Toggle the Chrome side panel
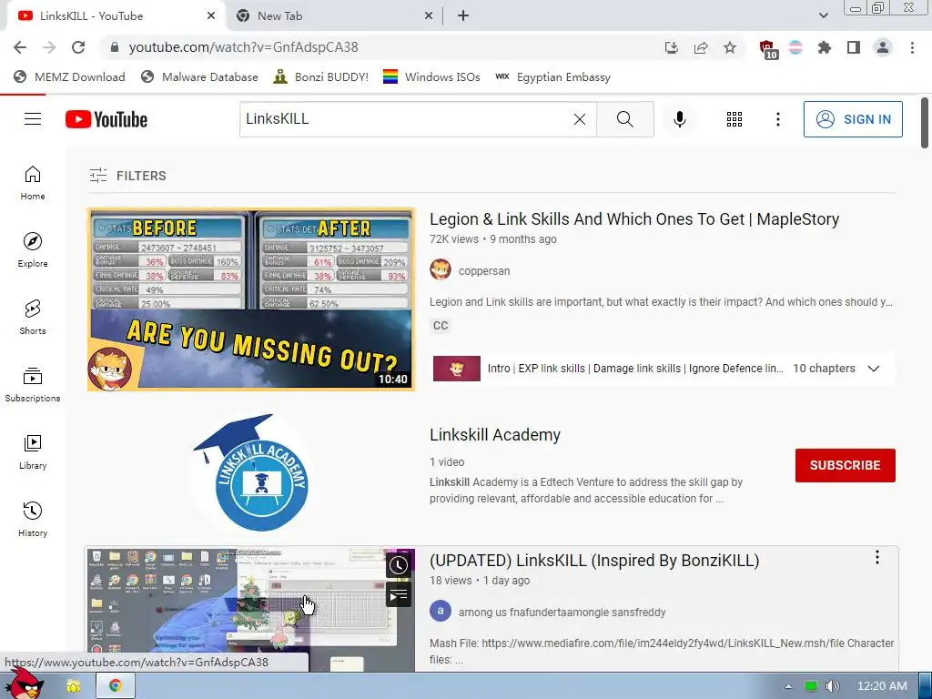932x699 pixels. tap(854, 47)
